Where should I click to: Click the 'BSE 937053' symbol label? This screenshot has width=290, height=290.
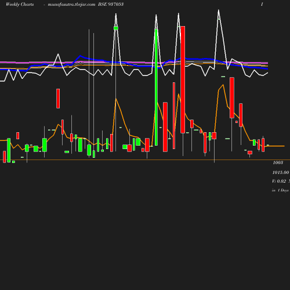111,4
